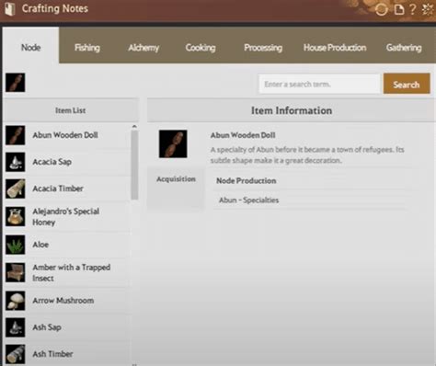Focus the search term input field
436x366 pixels.
point(319,84)
